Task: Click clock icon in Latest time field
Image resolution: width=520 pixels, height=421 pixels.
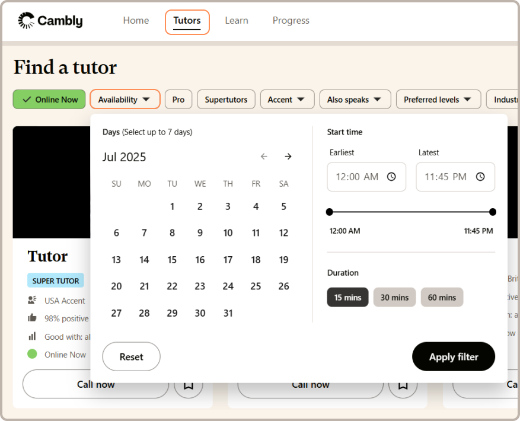Action: [480, 177]
